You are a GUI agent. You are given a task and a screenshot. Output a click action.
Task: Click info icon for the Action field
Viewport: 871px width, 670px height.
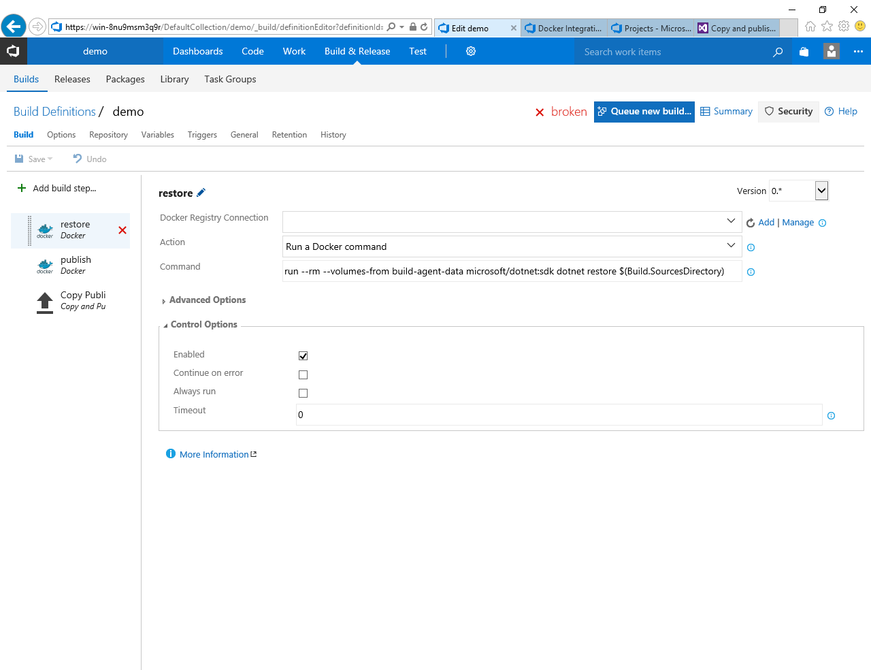click(751, 248)
